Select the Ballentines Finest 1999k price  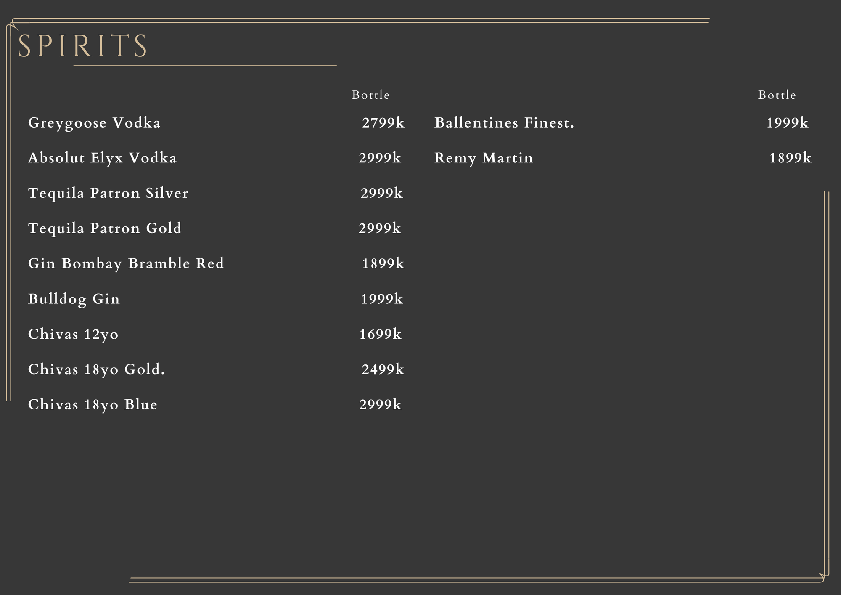click(x=787, y=123)
